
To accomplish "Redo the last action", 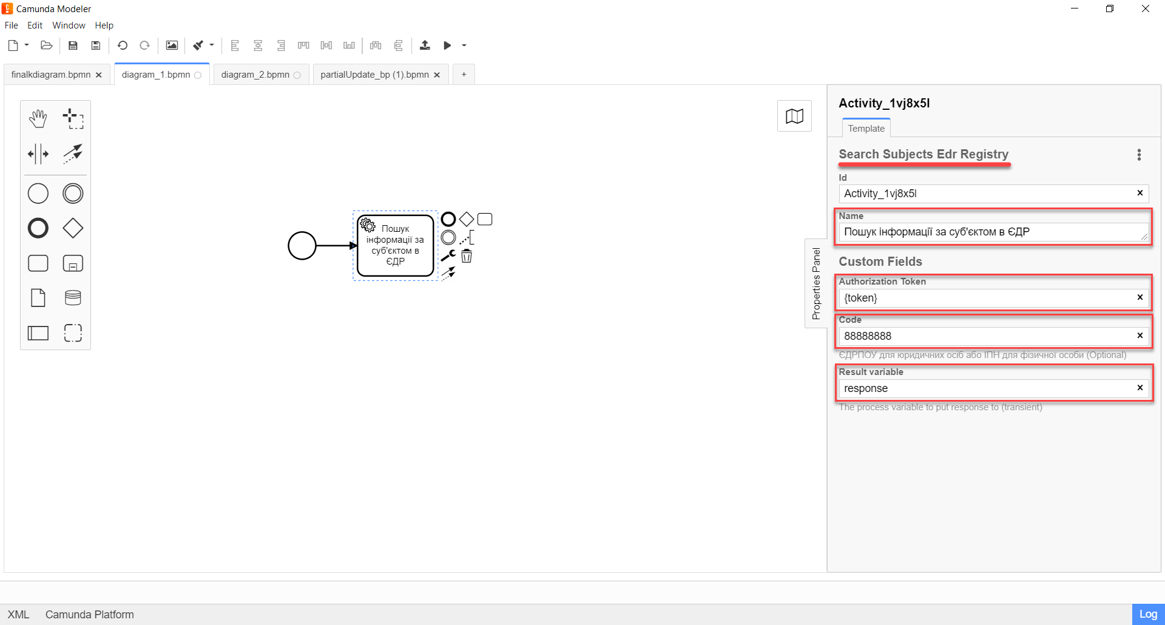I will point(144,46).
